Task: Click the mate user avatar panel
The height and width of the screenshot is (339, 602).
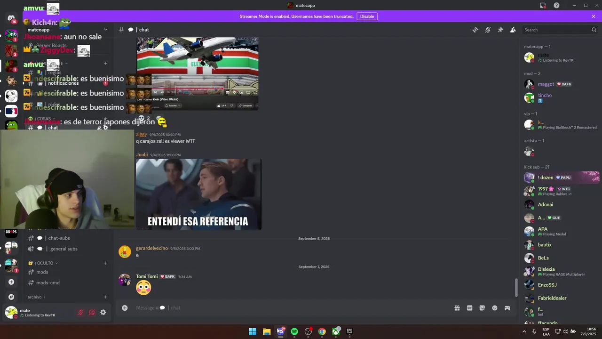Action: 38,313
